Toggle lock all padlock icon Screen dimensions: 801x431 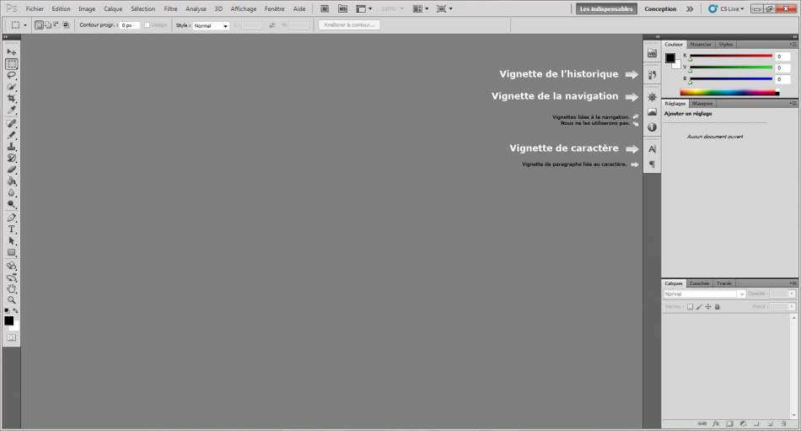click(718, 307)
